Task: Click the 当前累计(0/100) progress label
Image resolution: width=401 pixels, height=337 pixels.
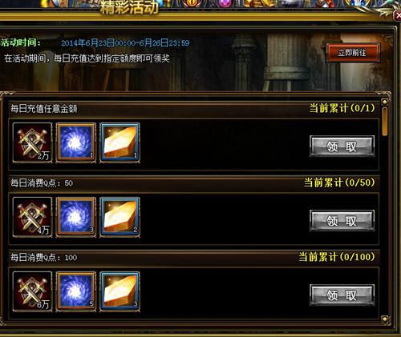Action: [x=337, y=257]
